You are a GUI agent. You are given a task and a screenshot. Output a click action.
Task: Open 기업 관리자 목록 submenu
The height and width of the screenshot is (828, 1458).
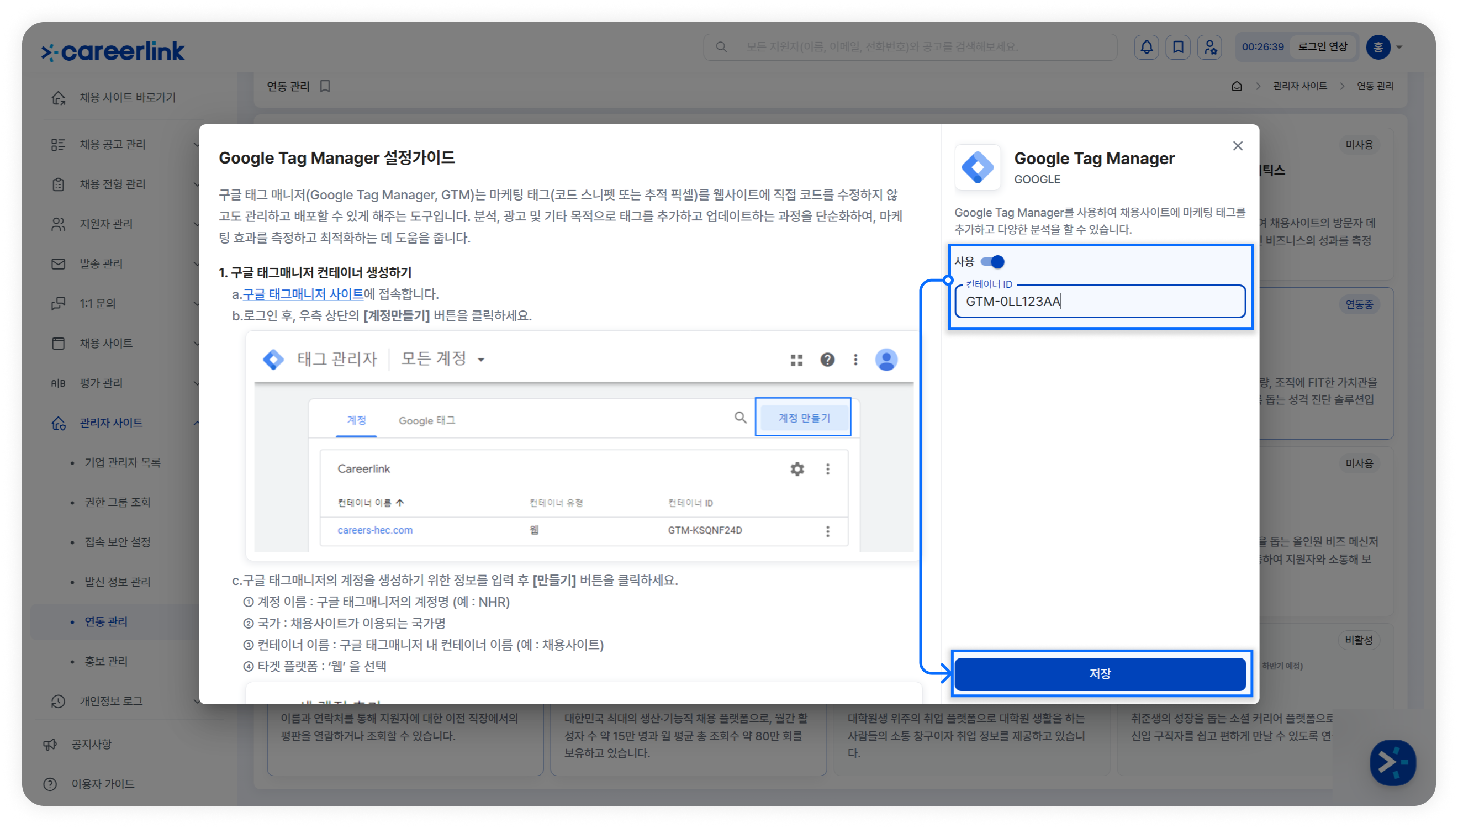pos(123,462)
